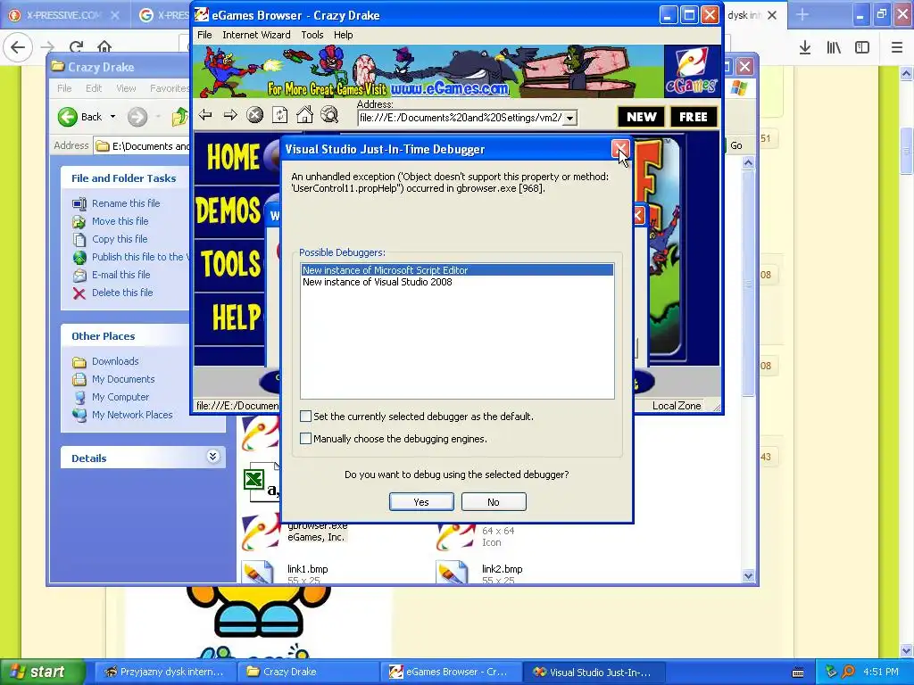Image resolution: width=914 pixels, height=685 pixels.
Task: Click Move this file task
Action: [x=120, y=221]
